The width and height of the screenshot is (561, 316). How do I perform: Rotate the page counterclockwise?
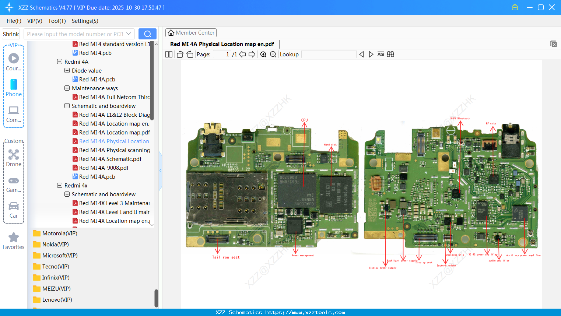[x=180, y=55]
